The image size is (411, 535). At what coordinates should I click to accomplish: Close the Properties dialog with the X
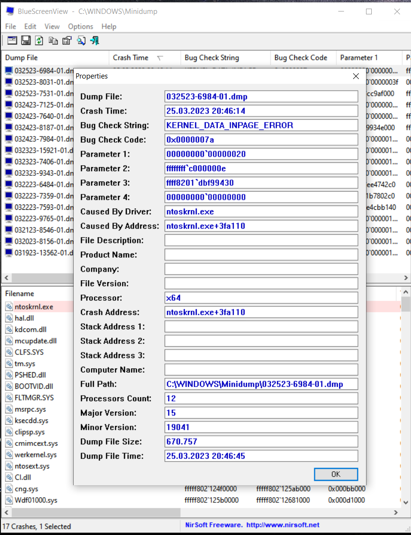pyautogui.click(x=356, y=76)
